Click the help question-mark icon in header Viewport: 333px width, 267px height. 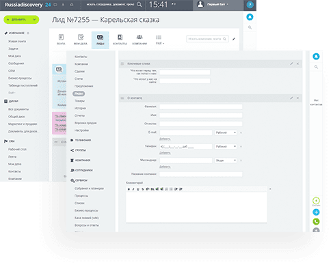coord(250,5)
